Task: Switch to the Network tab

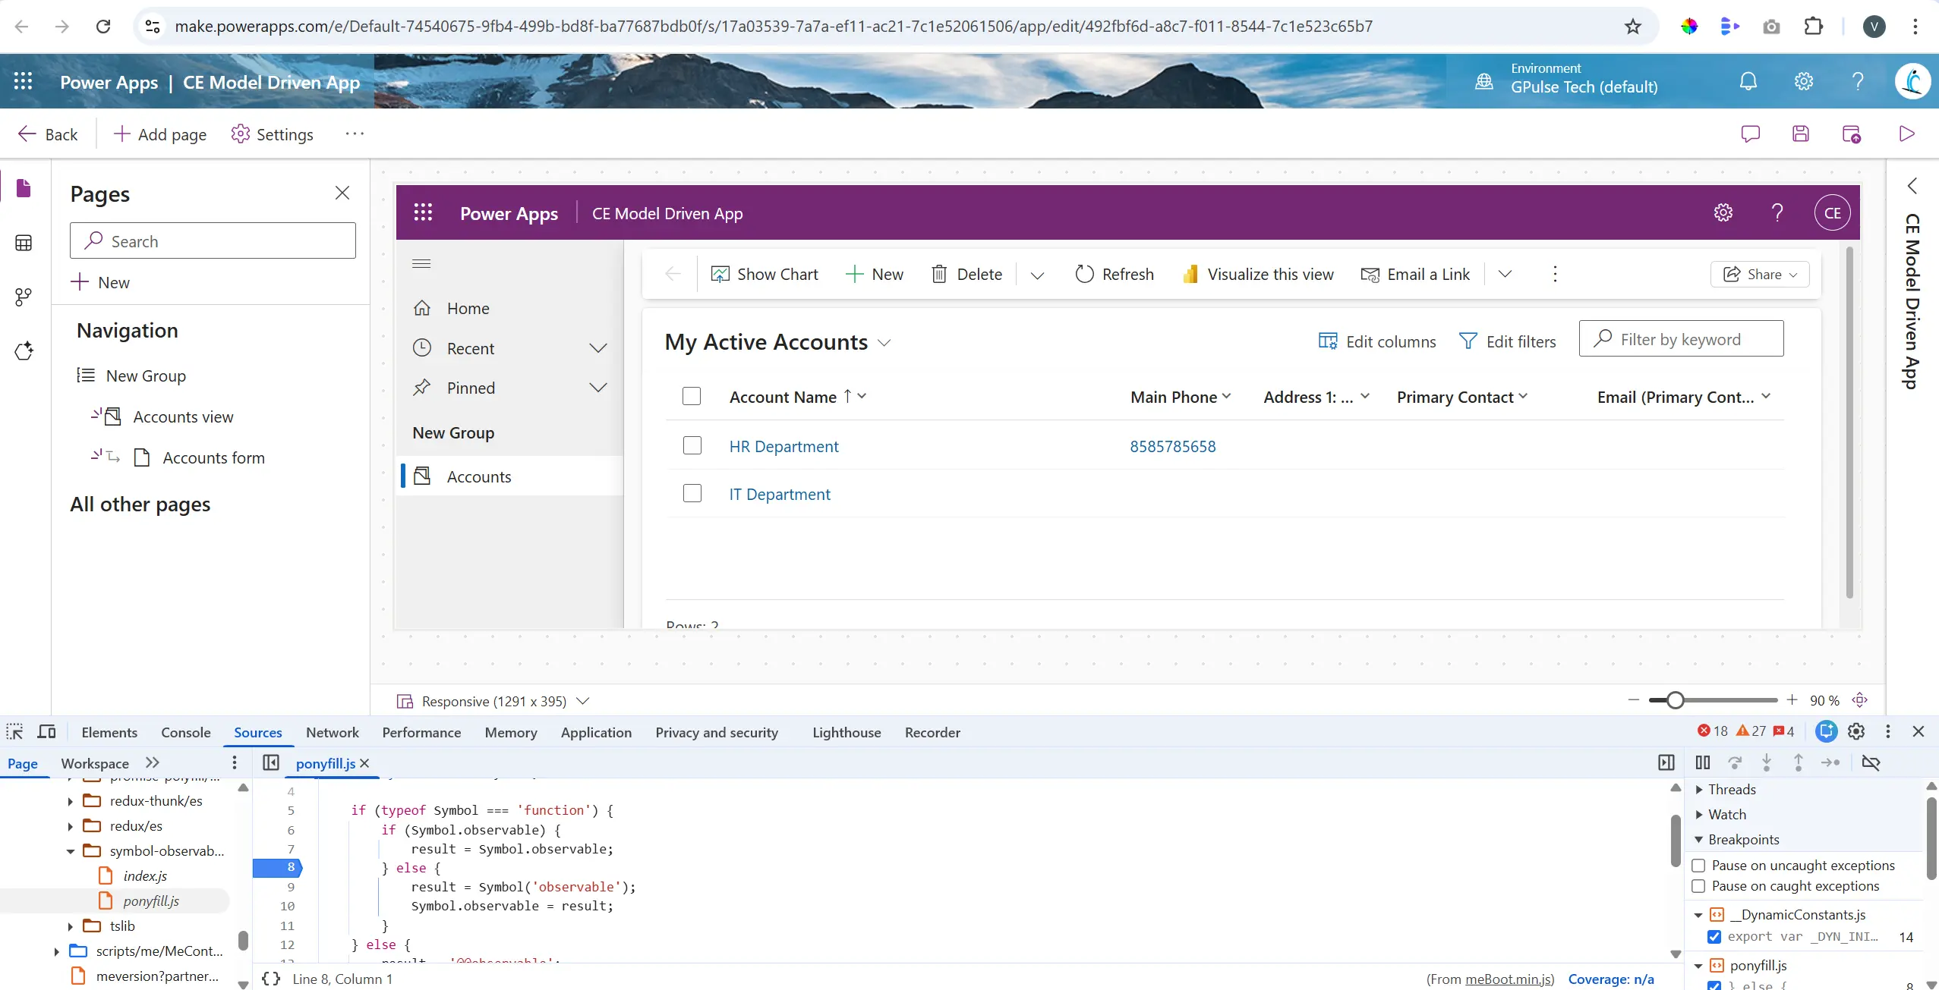Action: pos(333,732)
